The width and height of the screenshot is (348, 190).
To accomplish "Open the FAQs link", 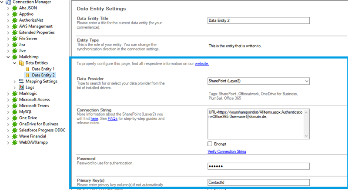I will point(113,118).
